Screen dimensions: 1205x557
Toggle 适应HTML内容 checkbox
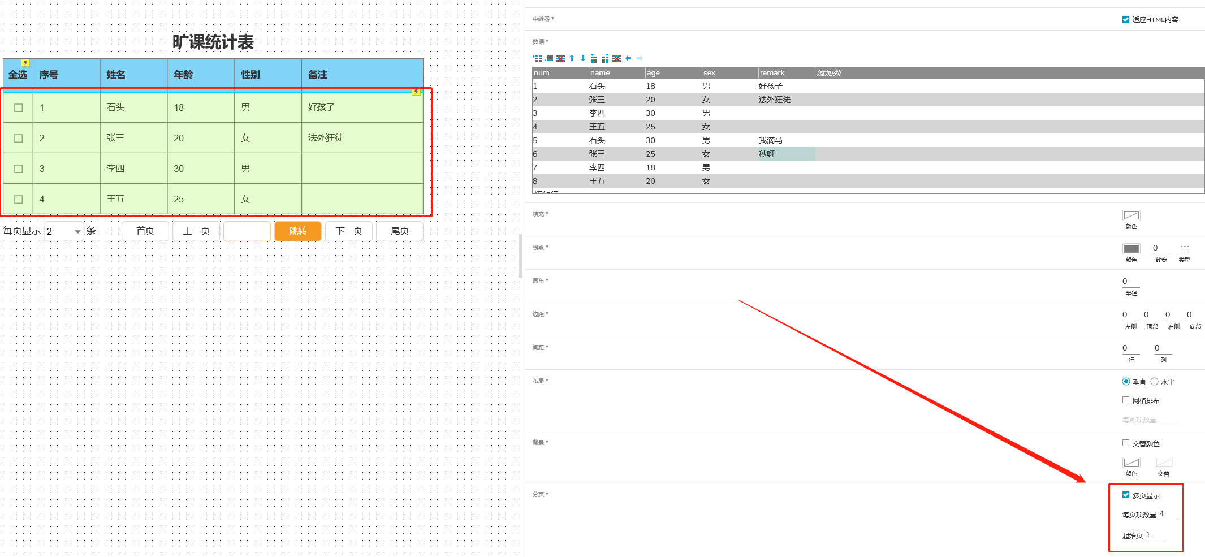point(1126,19)
